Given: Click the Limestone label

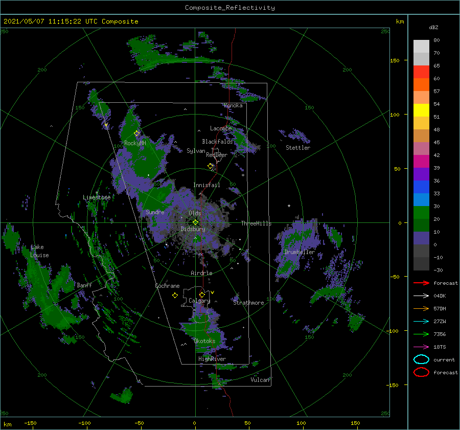Looking at the screenshot, I should [x=97, y=197].
